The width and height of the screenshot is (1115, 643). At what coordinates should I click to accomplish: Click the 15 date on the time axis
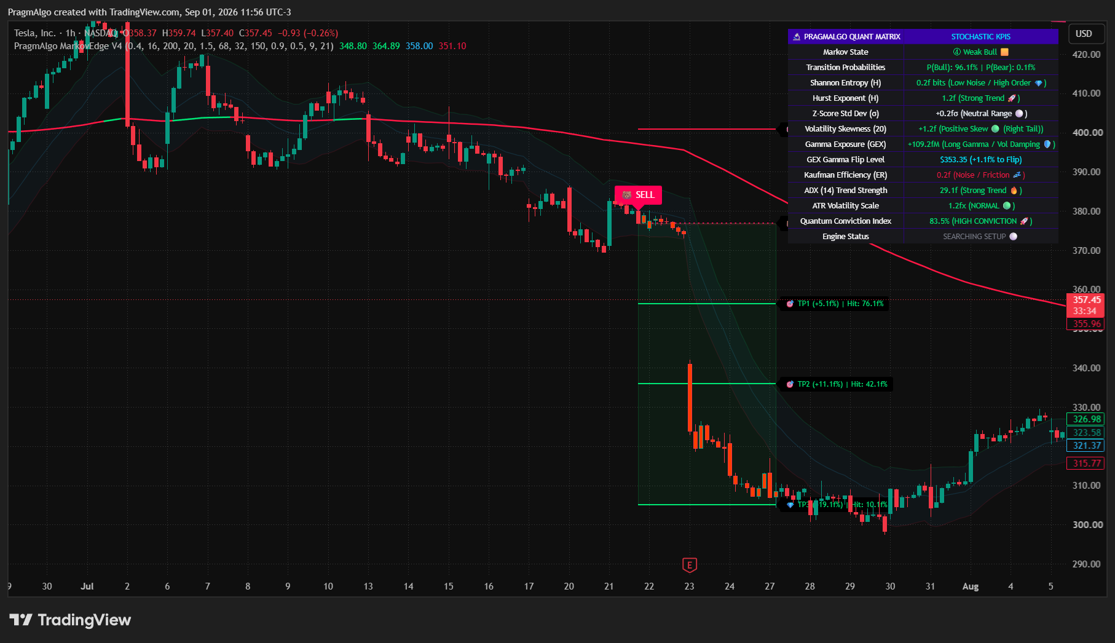(449, 586)
